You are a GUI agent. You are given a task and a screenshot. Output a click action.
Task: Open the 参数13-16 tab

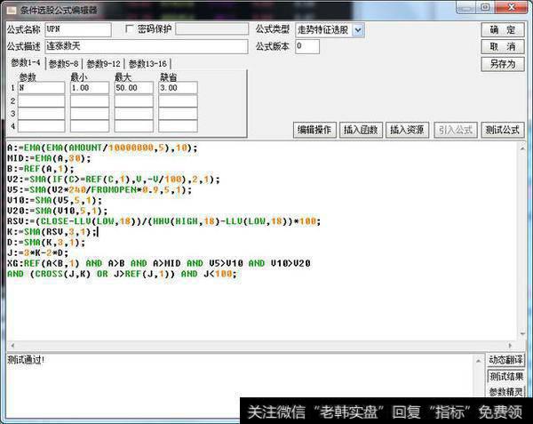click(147, 63)
